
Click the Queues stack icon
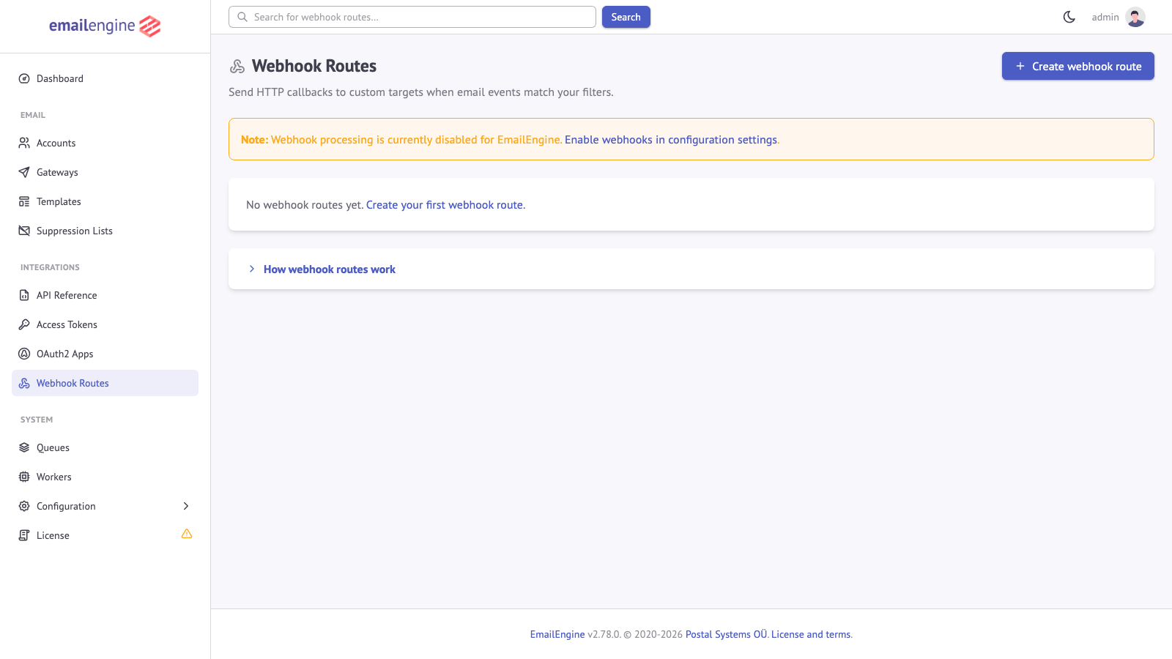24,447
